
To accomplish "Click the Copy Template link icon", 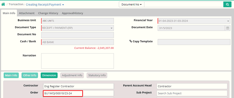I will pyautogui.click(x=131, y=41).
